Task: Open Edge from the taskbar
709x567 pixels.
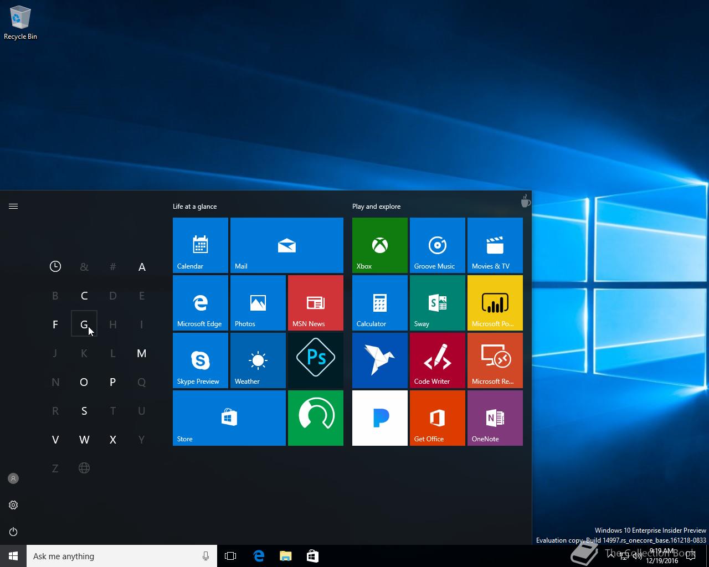Action: [x=259, y=556]
